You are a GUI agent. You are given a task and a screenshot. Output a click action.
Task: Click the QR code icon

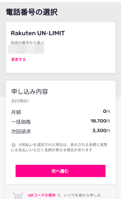(x=18, y=196)
